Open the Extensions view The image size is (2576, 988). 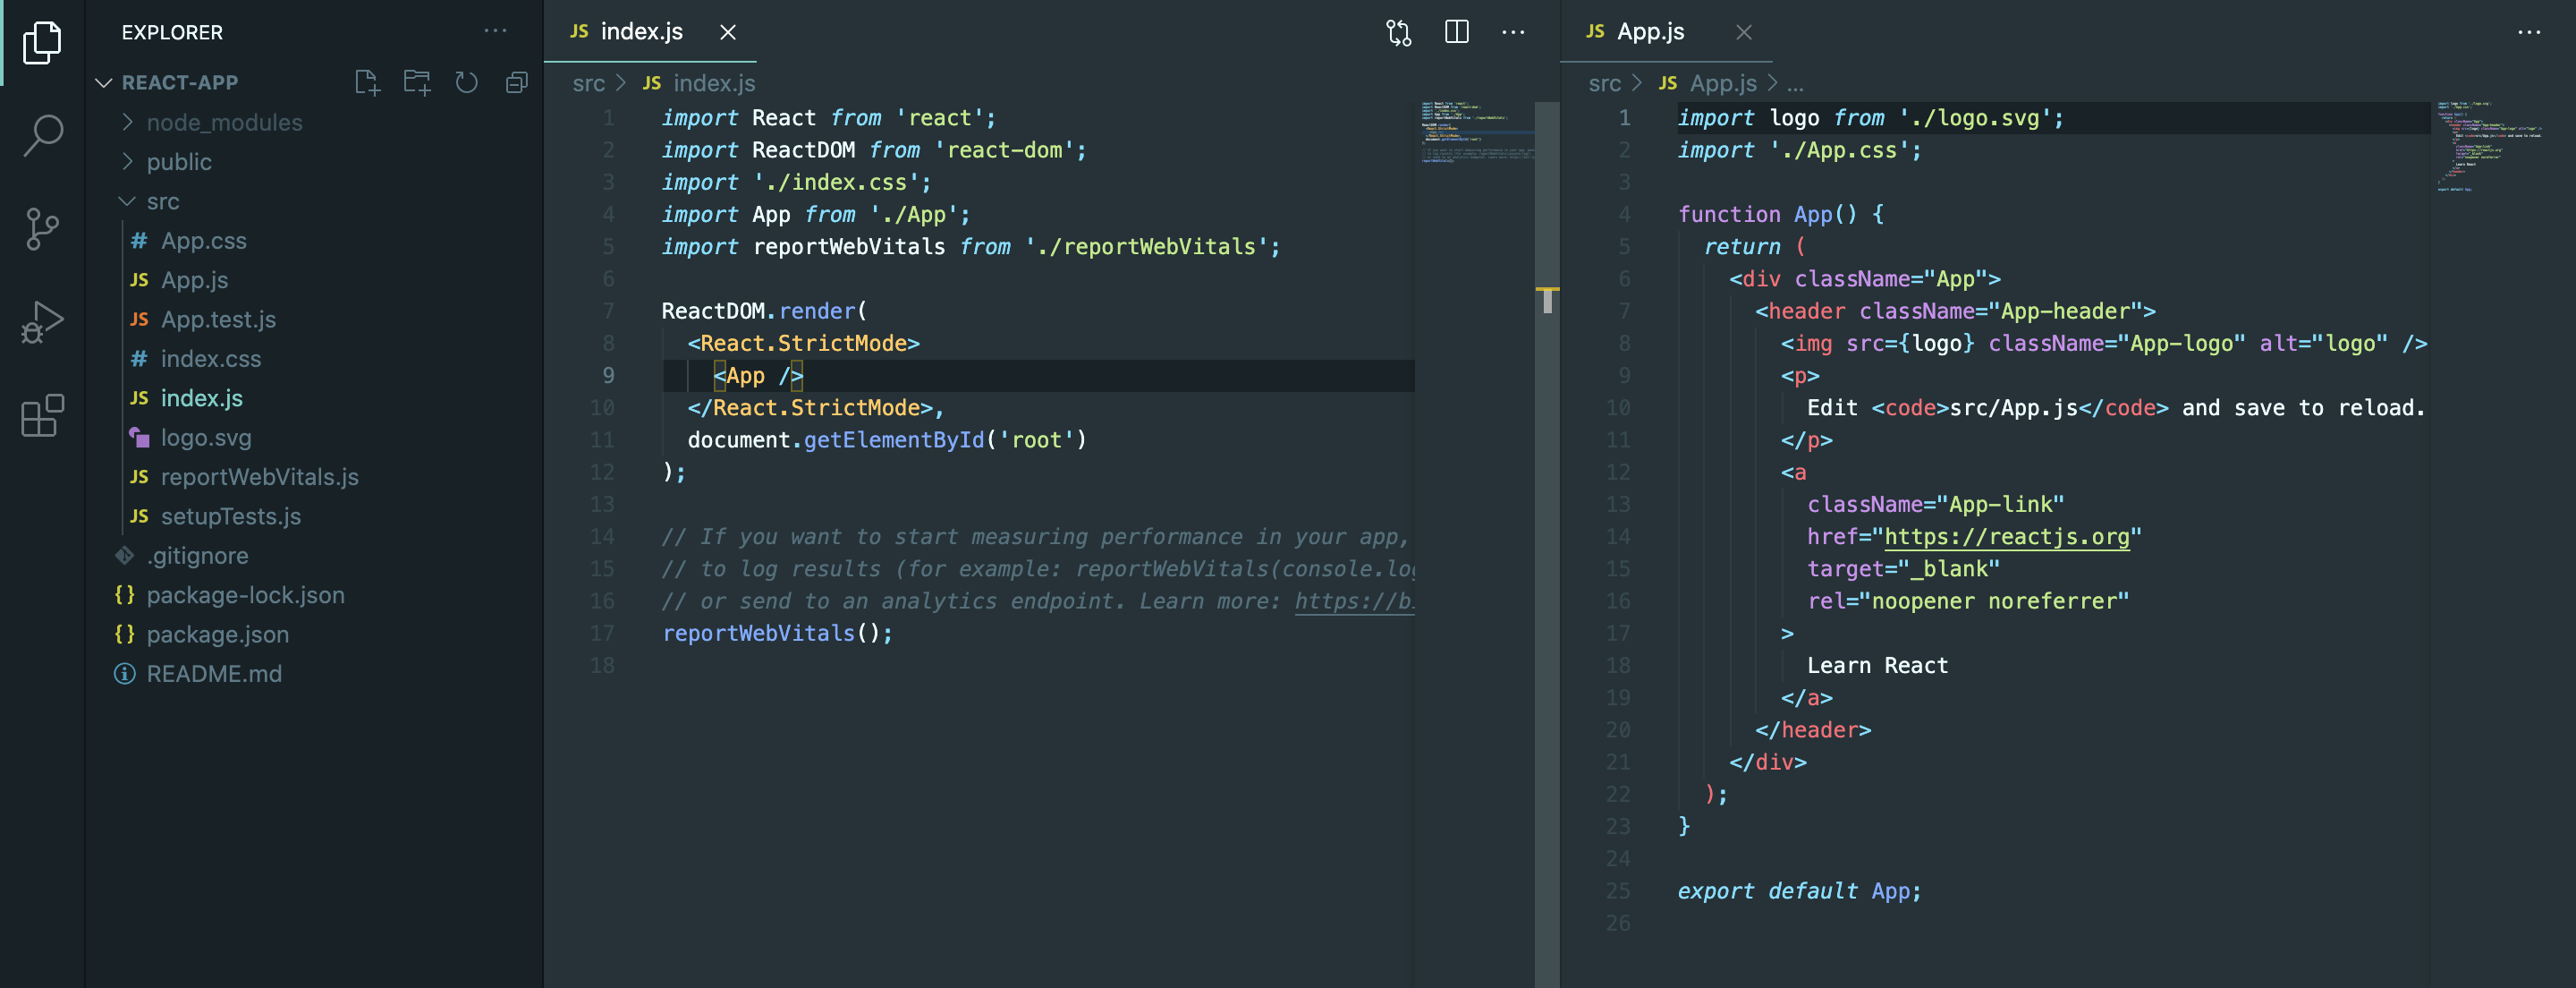pos(42,414)
